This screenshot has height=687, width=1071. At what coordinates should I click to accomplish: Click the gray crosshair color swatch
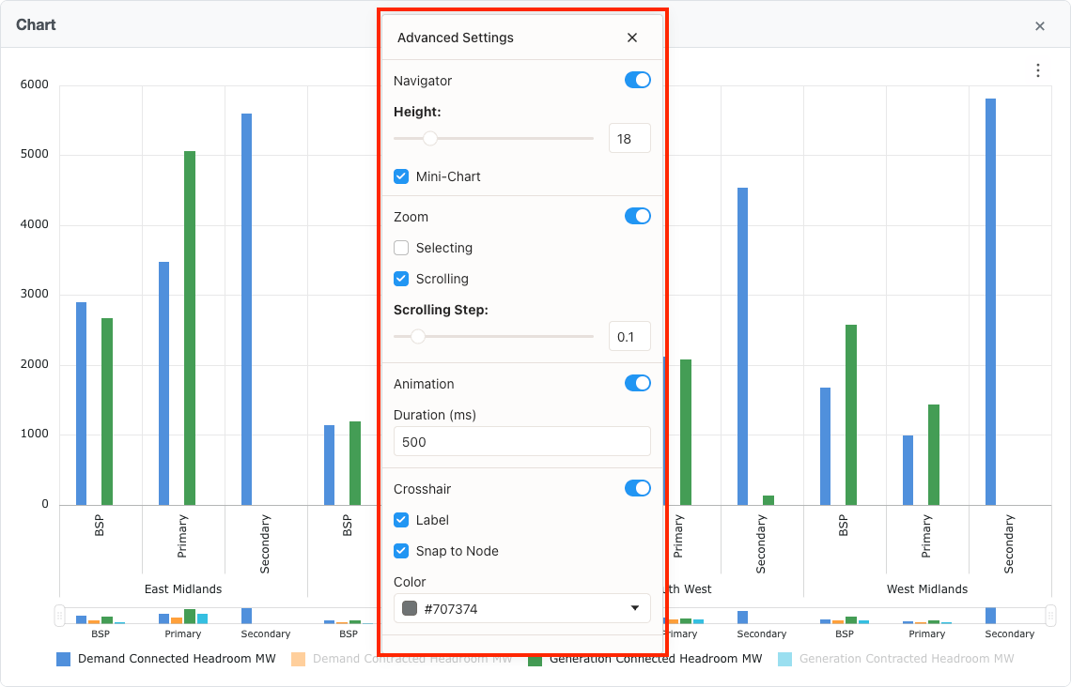coord(408,608)
